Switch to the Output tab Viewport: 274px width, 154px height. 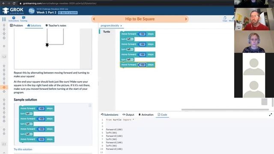pos(128,115)
